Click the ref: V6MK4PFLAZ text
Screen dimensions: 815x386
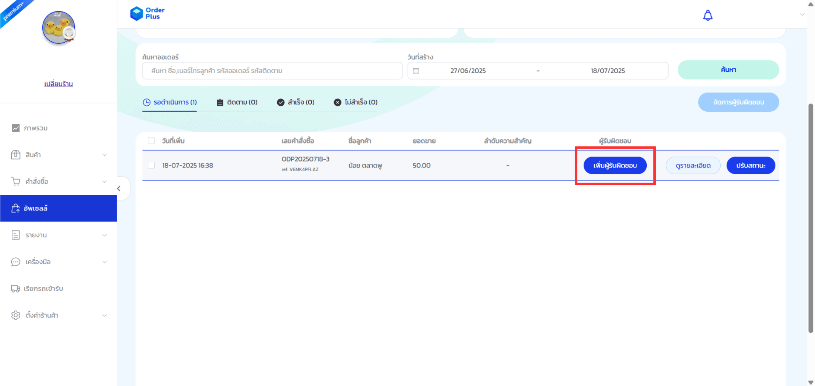pyautogui.click(x=300, y=170)
